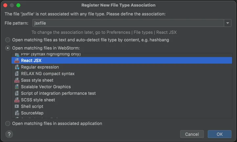Viewport: 237px width, 142px height.
Task: Click the Scalable Vector Graphics icon
Action: pos(17,87)
